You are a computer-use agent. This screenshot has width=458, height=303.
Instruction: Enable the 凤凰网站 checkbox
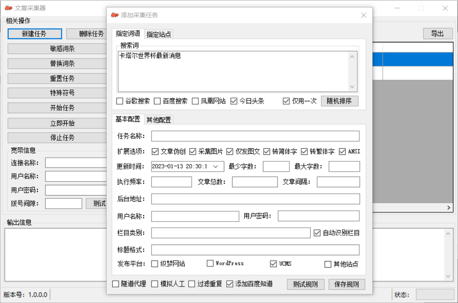coord(195,101)
